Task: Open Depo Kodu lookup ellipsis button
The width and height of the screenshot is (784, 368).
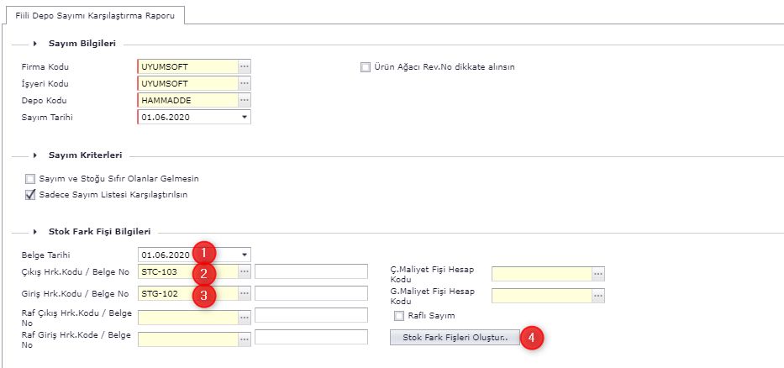Action: pyautogui.click(x=244, y=101)
